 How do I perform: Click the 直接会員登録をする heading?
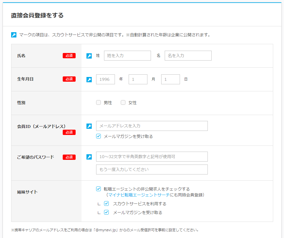[x=37, y=16]
